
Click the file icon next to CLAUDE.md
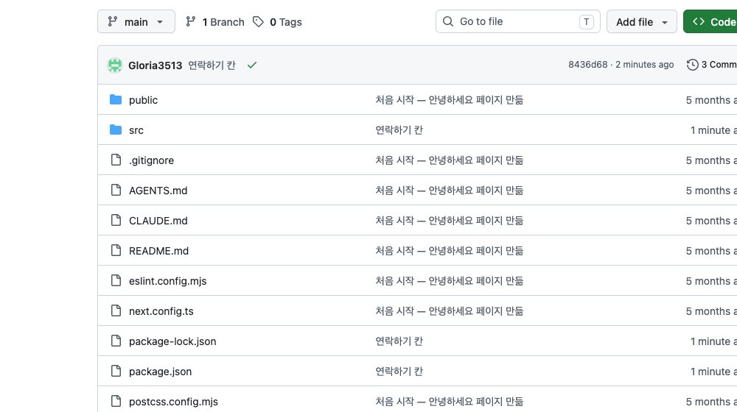(x=116, y=220)
